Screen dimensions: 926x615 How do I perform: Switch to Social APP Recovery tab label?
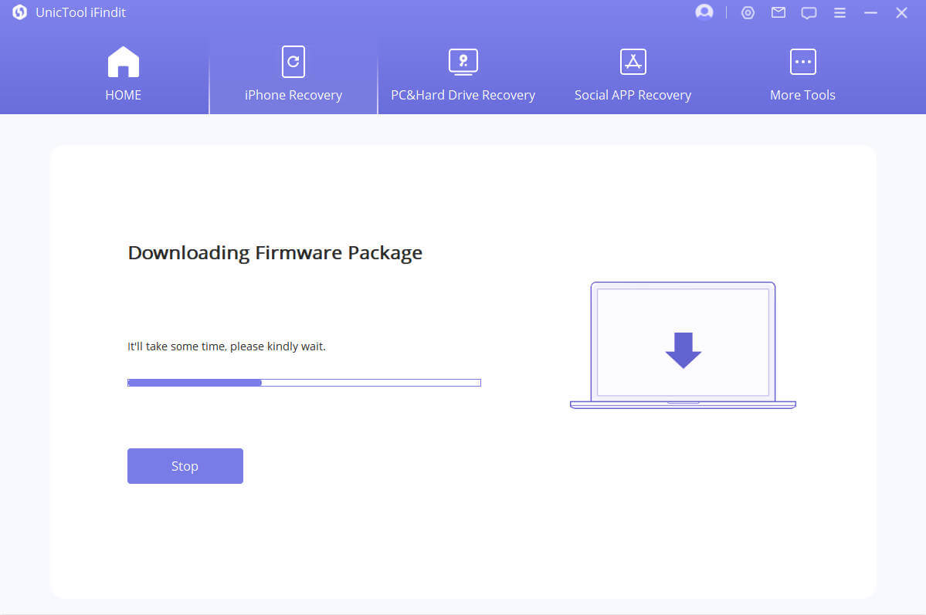click(633, 95)
